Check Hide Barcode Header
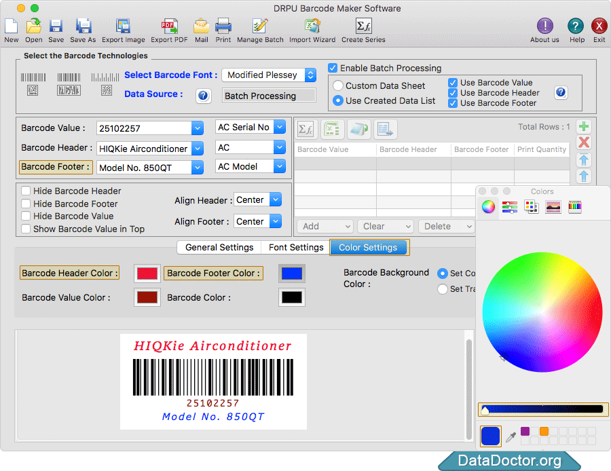Screen dimensions: 611x471 (26, 191)
